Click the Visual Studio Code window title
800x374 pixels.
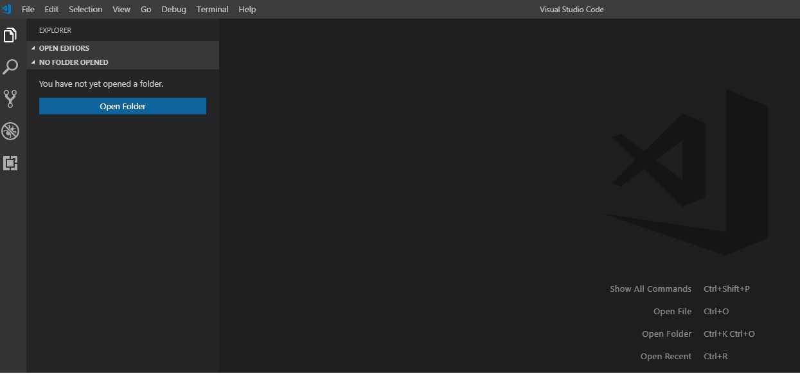click(x=572, y=9)
